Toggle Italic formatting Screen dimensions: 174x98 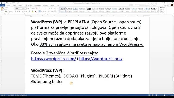pyautogui.click(x=17, y=11)
